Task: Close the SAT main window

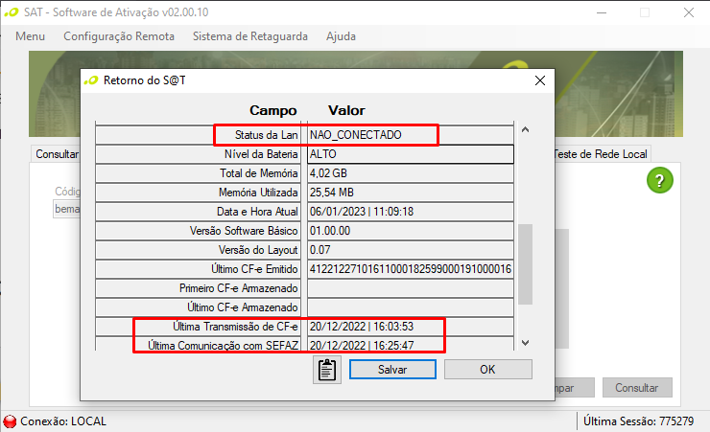Action: click(689, 12)
